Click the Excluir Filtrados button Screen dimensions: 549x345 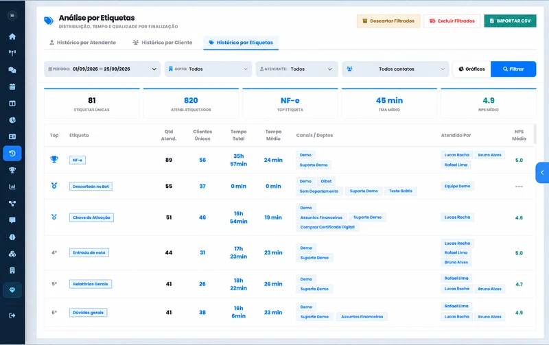[452, 21]
